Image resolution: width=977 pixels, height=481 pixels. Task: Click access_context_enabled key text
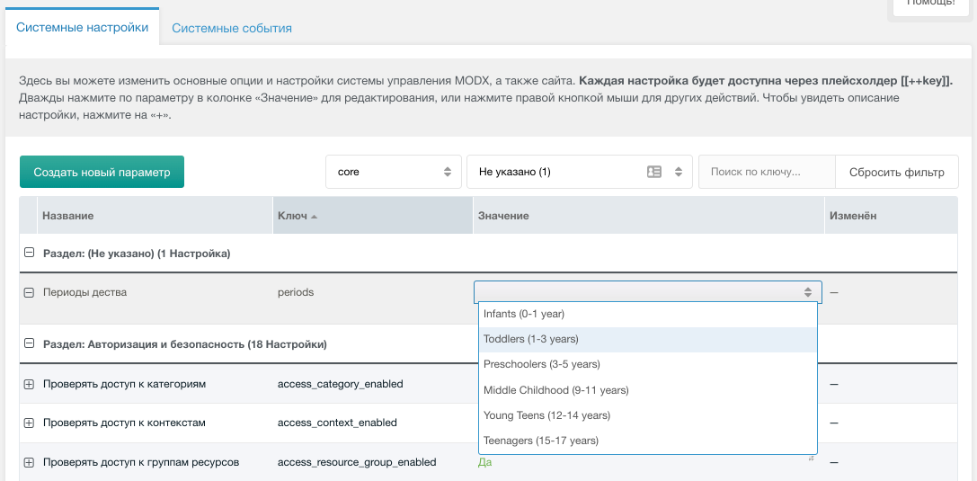pos(337,423)
